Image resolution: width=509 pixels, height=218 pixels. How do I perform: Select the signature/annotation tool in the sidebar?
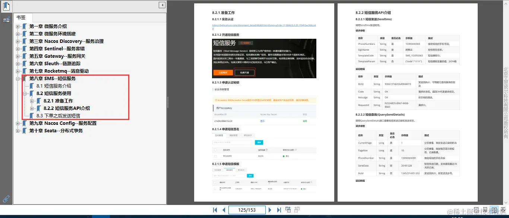click(6, 19)
